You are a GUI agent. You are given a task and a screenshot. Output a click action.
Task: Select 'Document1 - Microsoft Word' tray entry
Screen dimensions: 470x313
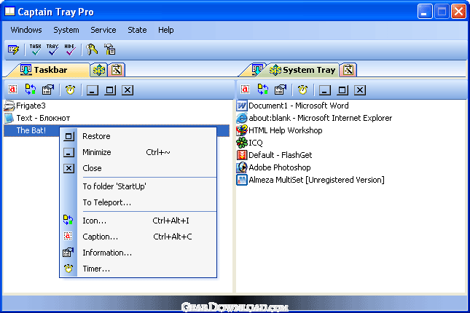pyautogui.click(x=299, y=106)
